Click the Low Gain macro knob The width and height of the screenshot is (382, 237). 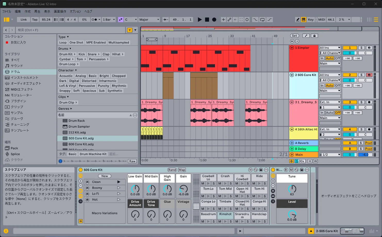coord(135,189)
